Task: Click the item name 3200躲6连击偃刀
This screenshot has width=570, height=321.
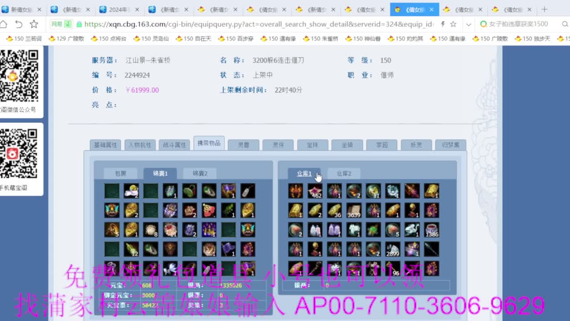Action: [278, 60]
